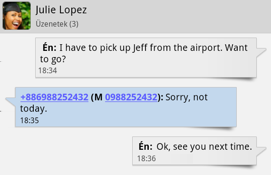The width and height of the screenshot is (271, 175).
Task: Click the '(M' mobile type label
Action: [97, 97]
